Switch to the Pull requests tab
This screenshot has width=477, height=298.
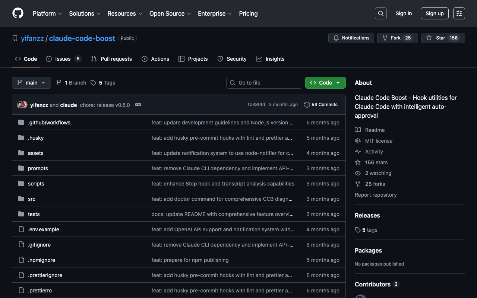[x=111, y=59]
